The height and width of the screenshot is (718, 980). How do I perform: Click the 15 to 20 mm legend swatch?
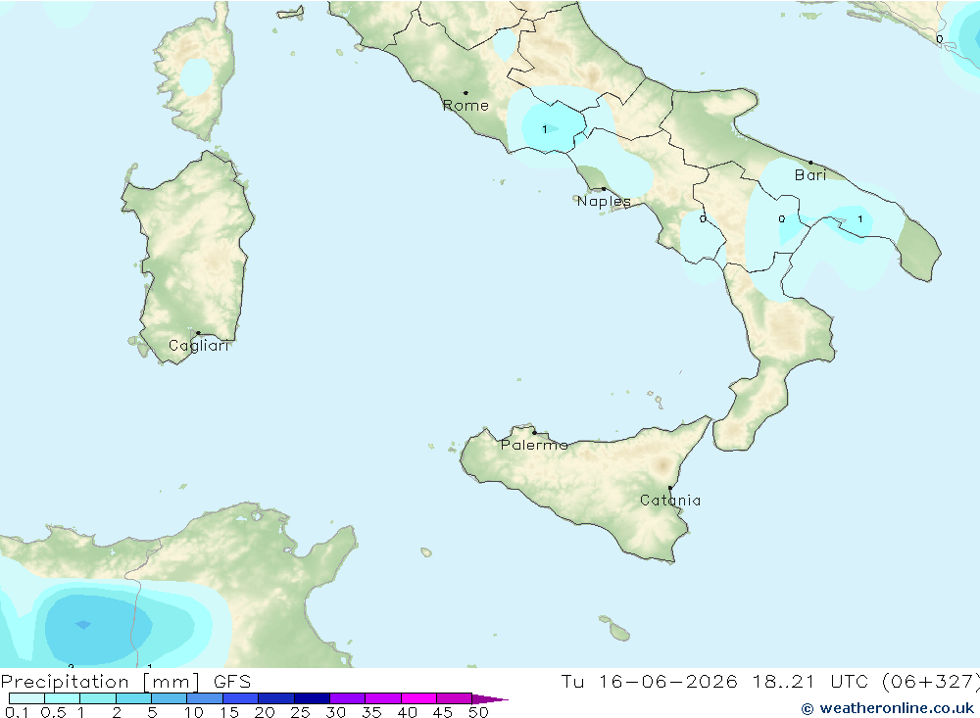[241, 698]
